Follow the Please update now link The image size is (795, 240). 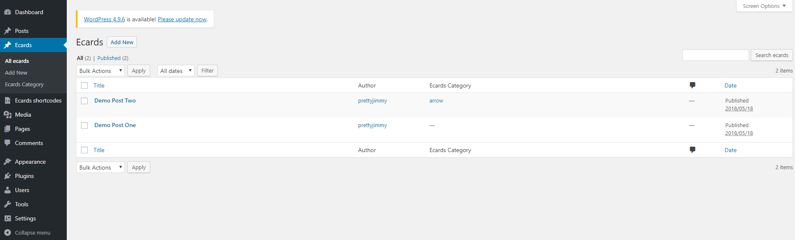(x=182, y=19)
